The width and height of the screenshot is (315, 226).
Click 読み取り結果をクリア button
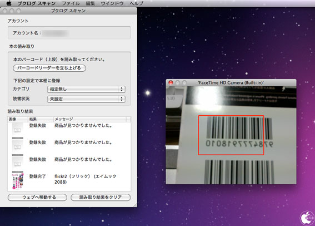pos(101,197)
